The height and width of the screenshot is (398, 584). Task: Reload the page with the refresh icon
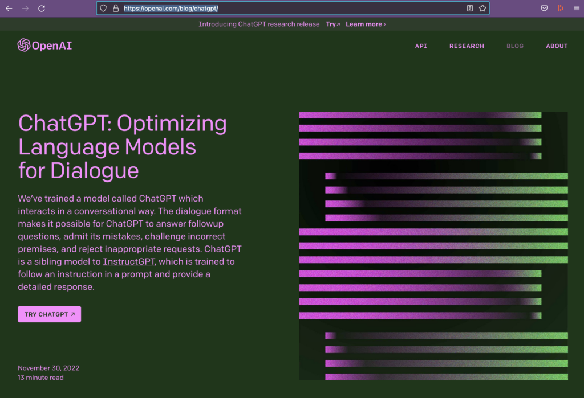(x=42, y=8)
